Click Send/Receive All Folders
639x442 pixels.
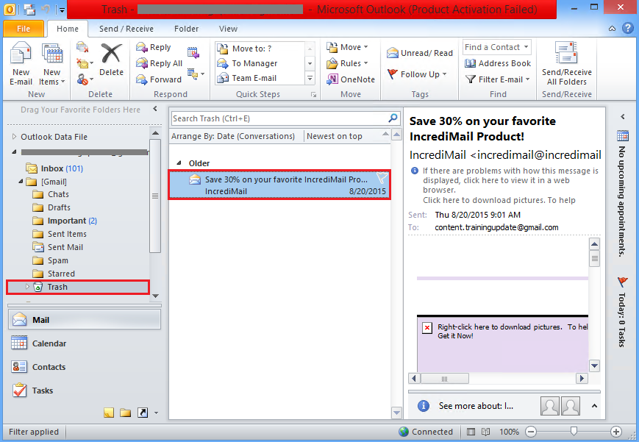[x=566, y=63]
